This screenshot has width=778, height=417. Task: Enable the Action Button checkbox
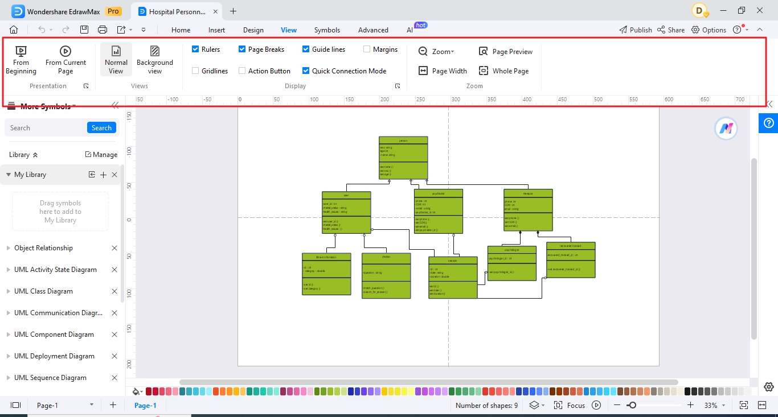[242, 71]
